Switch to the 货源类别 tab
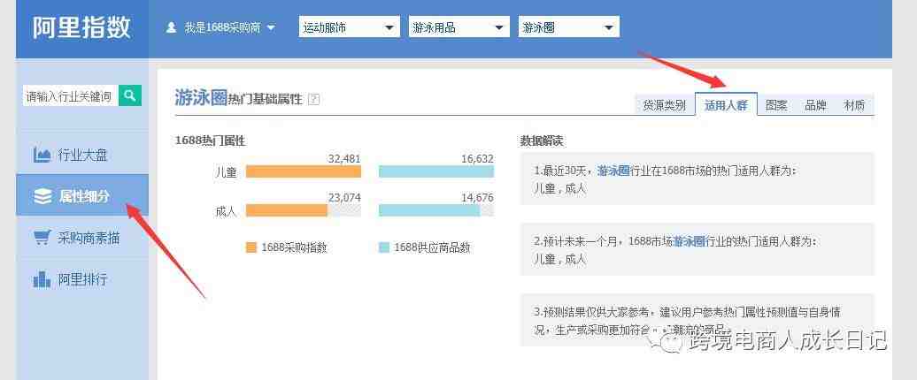This screenshot has width=917, height=380. 665,106
